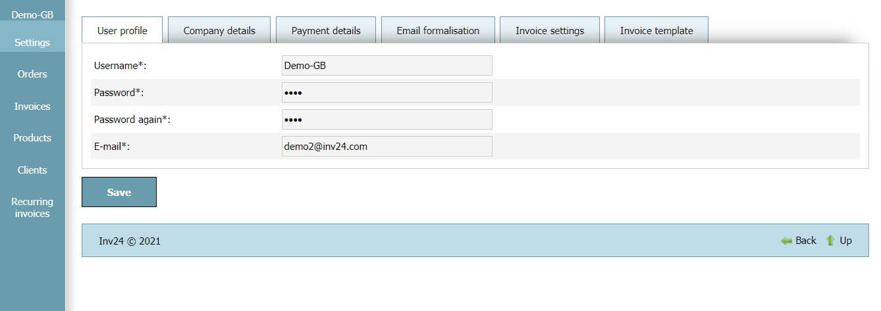881x311 pixels.
Task: Open the Payment details tab
Action: (x=326, y=30)
